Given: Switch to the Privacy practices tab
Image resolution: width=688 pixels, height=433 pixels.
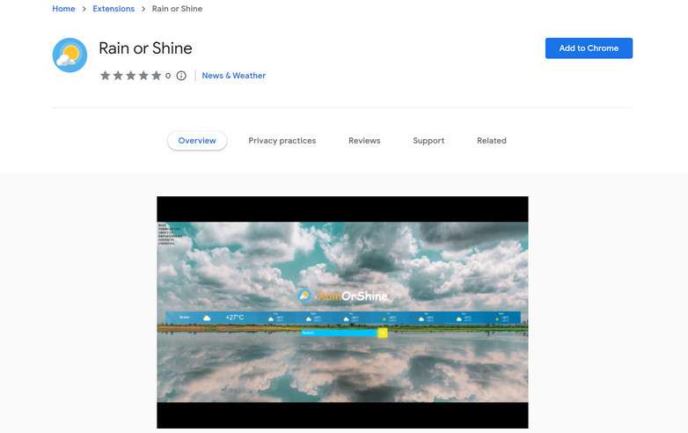Looking at the screenshot, I should pyautogui.click(x=282, y=141).
